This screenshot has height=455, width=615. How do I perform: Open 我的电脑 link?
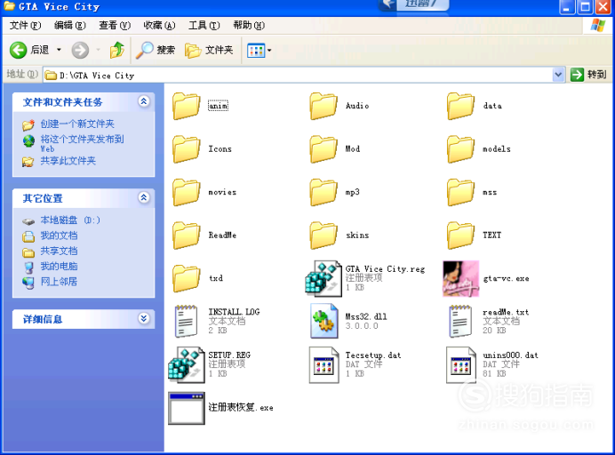click(x=59, y=267)
